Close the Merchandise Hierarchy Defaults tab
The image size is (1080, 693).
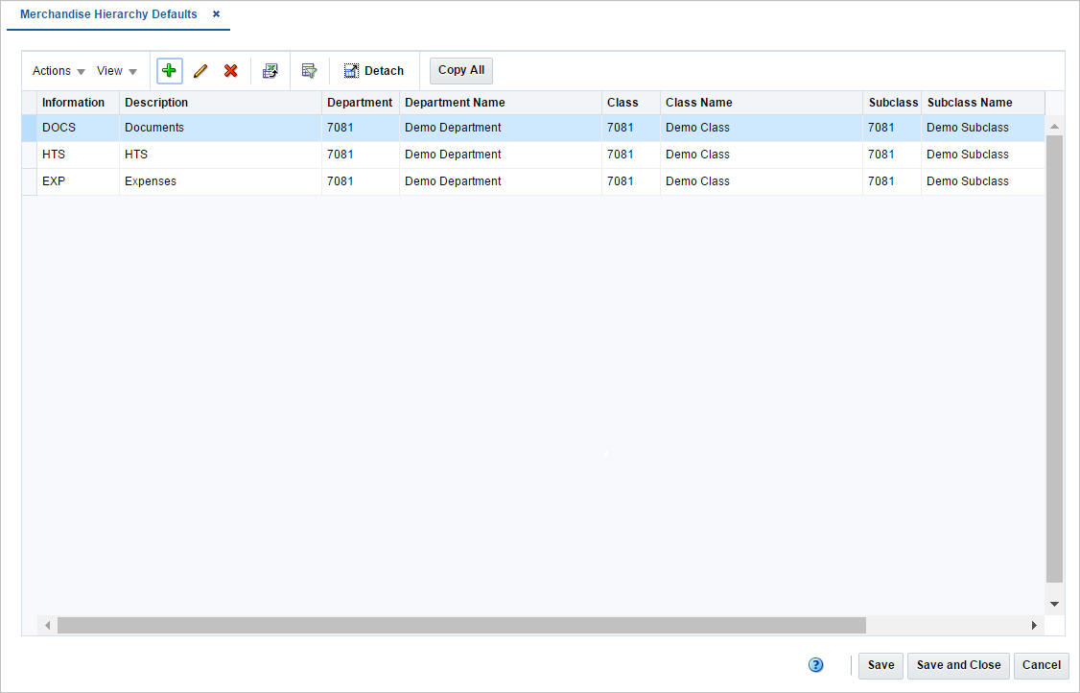(x=216, y=13)
